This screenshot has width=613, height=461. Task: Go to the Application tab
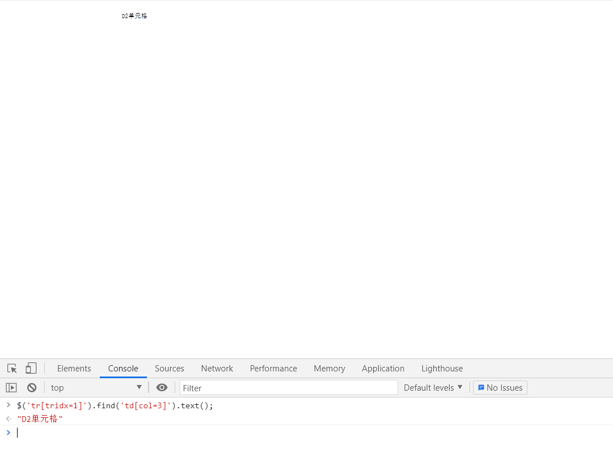383,369
